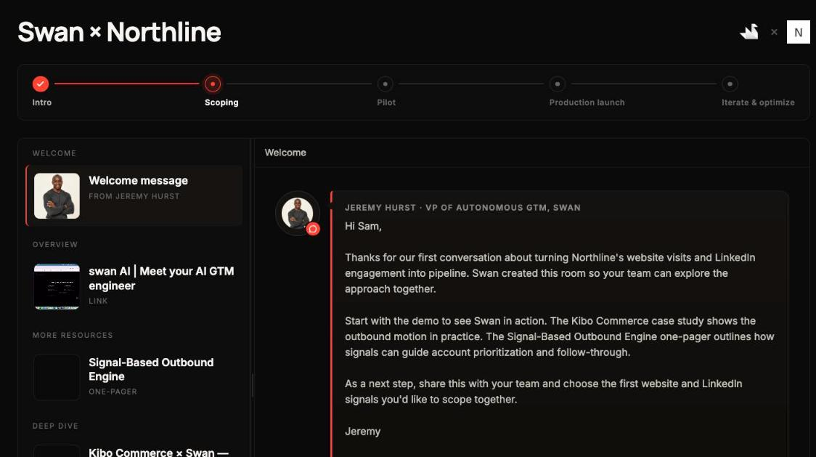Click the Jeremy Hurst VP title line
Screen dimensions: 816x457
coord(462,207)
